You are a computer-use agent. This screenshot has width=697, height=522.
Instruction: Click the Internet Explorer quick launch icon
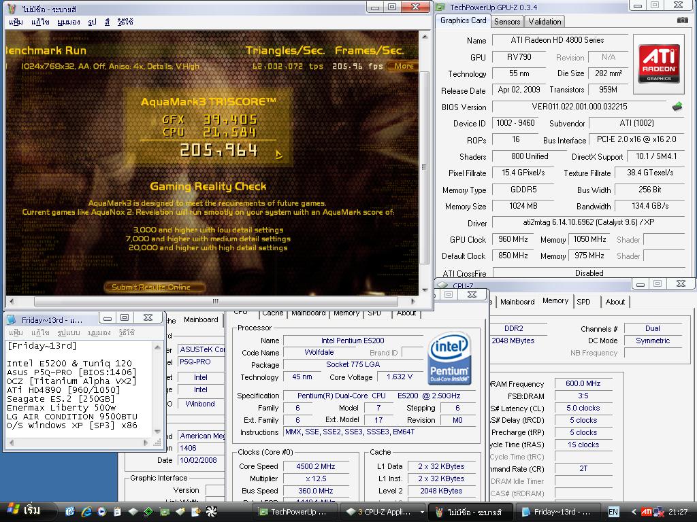click(86, 511)
